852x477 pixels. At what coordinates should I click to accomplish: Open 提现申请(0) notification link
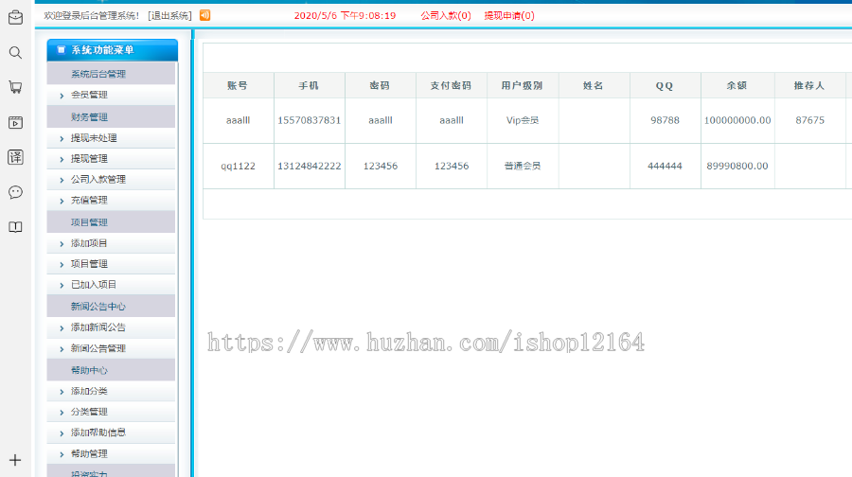point(509,16)
